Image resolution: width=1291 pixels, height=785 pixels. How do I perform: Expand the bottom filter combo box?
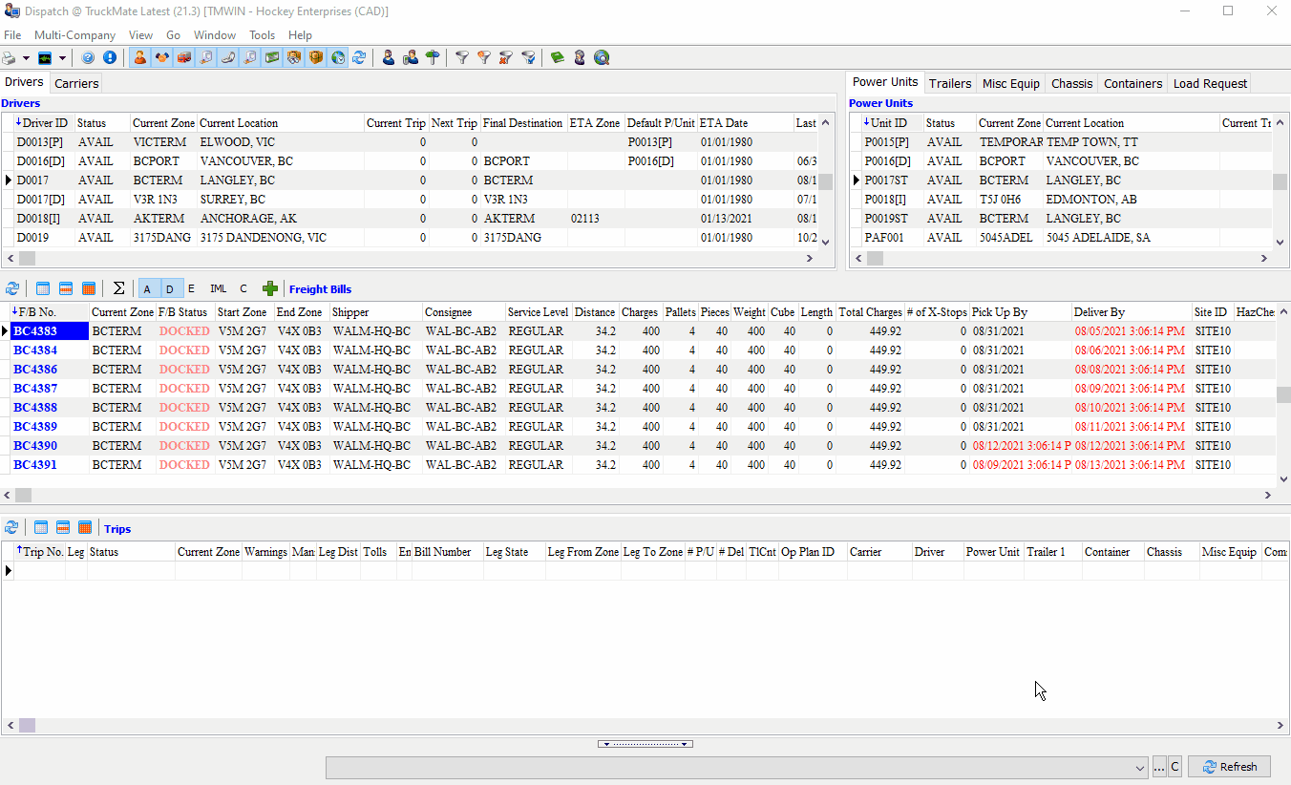click(x=1139, y=767)
